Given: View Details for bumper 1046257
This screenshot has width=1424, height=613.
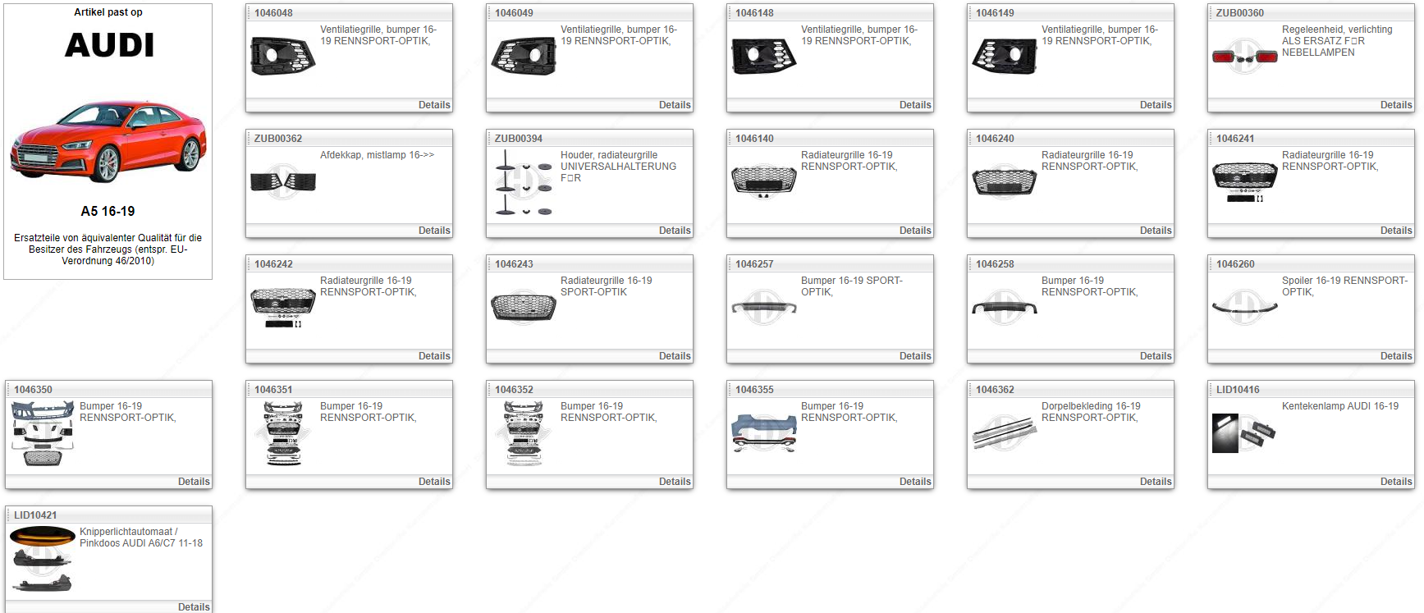Looking at the screenshot, I should [x=914, y=356].
